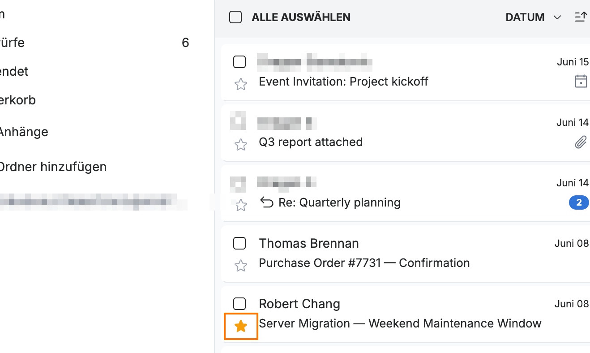Expand the Datum dropdown chevron
Image resolution: width=590 pixels, height=353 pixels.
tap(557, 17)
